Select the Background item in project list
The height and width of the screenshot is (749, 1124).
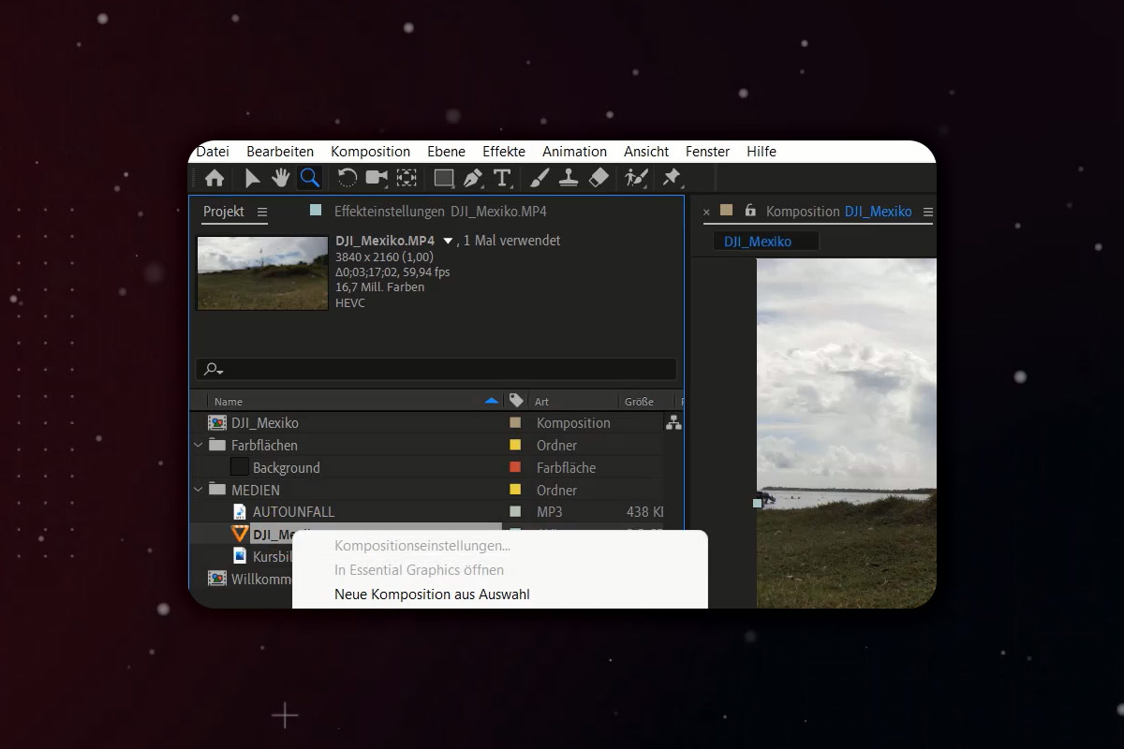[286, 467]
